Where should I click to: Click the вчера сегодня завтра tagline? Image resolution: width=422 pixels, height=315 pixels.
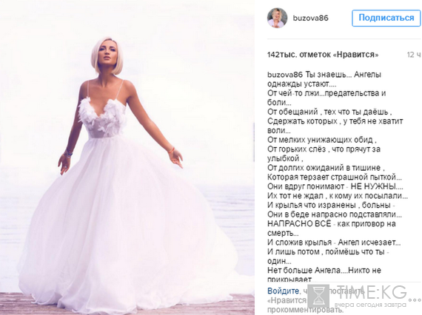pos(370,305)
